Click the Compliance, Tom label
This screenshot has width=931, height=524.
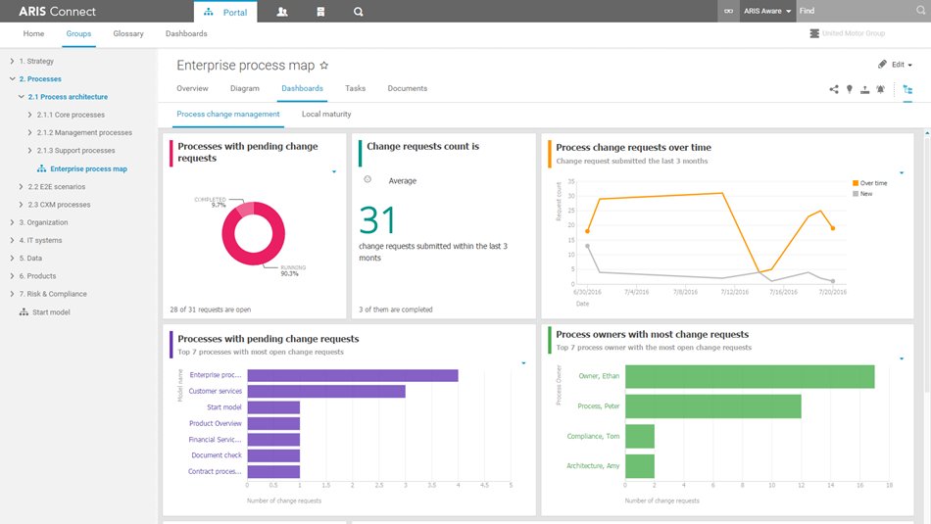click(x=593, y=436)
